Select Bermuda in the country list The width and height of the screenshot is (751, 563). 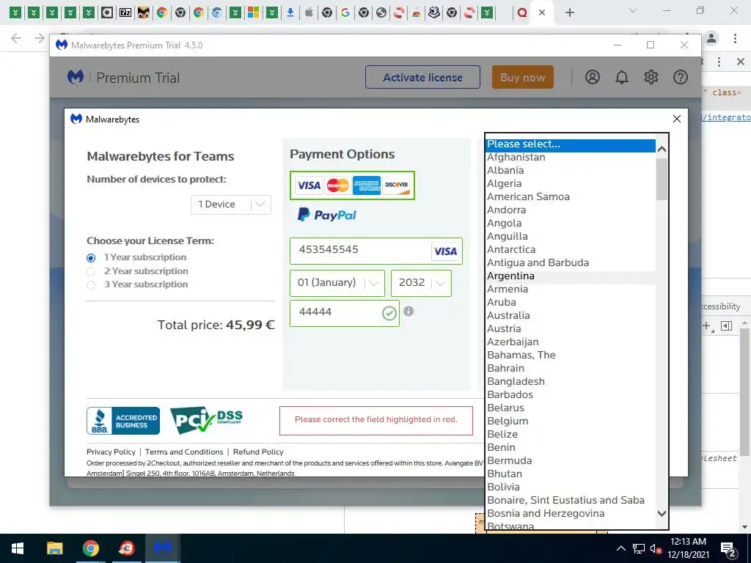coord(571,460)
